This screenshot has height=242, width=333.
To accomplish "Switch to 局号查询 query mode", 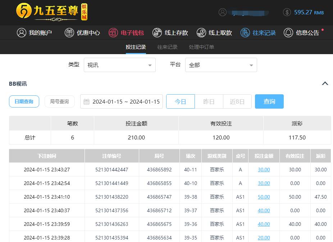I will coord(59,101).
